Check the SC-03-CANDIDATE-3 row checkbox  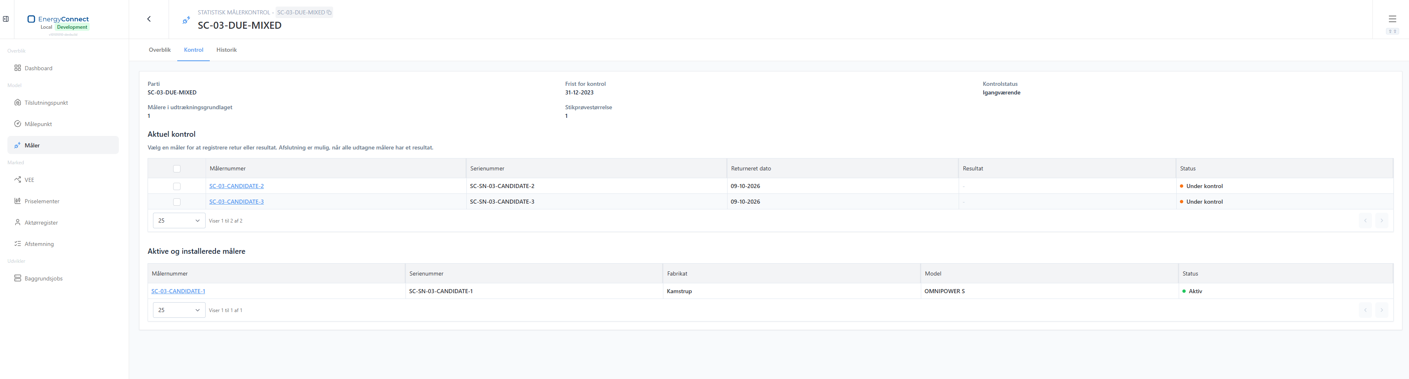pyautogui.click(x=177, y=202)
